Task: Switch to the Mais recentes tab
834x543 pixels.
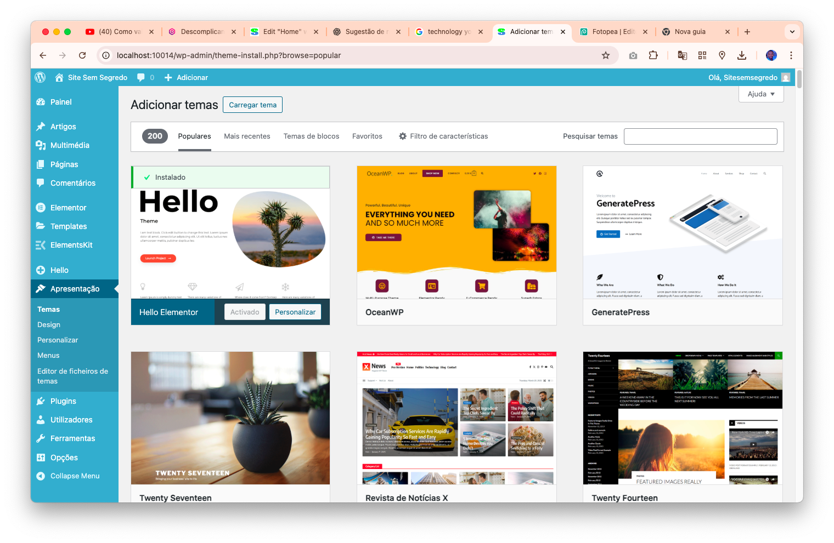Action: (x=247, y=136)
